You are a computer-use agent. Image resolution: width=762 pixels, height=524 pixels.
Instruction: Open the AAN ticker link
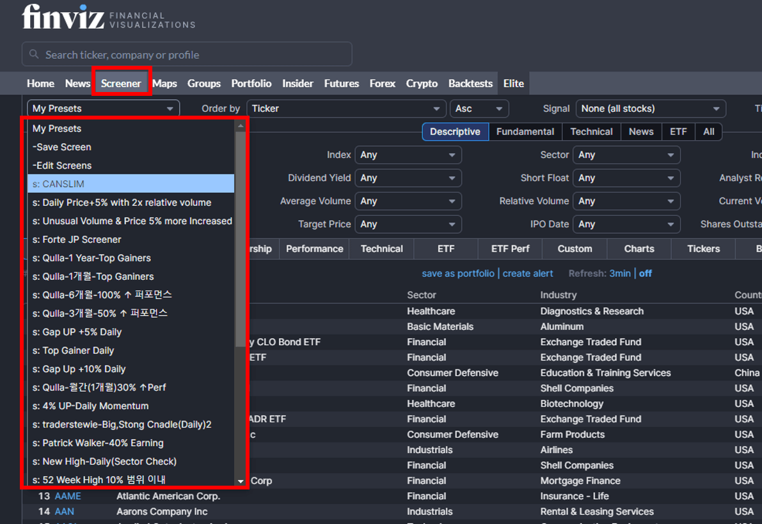click(64, 511)
